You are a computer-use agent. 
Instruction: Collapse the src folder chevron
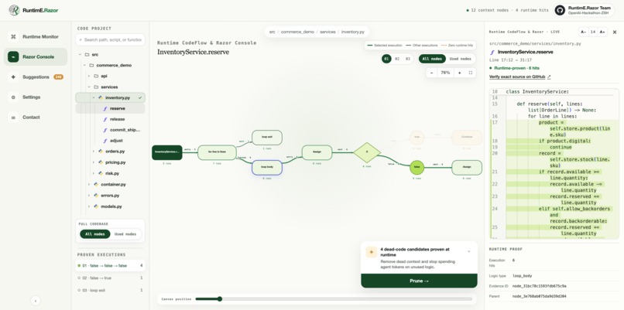pyautogui.click(x=80, y=54)
